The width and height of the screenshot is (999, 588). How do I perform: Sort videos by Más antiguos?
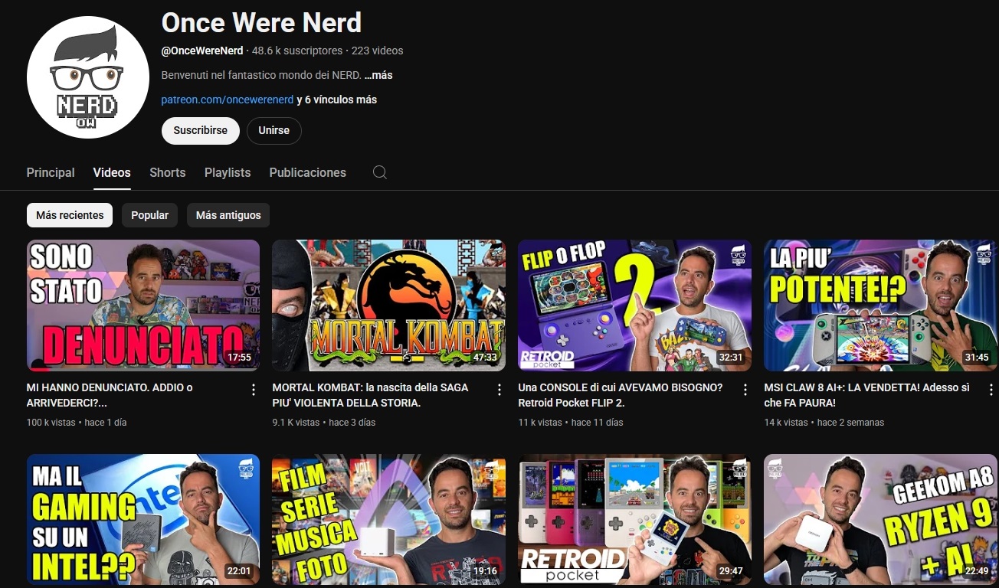(228, 215)
